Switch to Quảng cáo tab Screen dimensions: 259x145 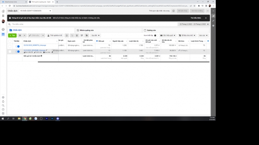pyautogui.click(x=176, y=30)
